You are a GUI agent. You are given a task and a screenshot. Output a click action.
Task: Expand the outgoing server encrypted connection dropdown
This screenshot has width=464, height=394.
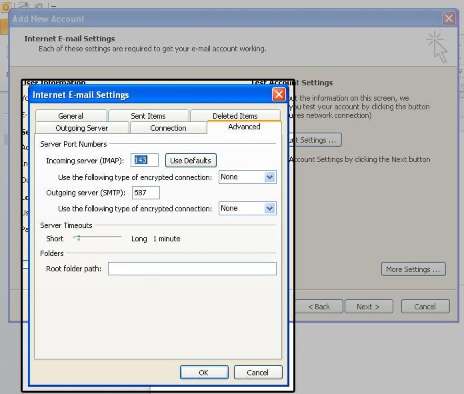(x=270, y=209)
